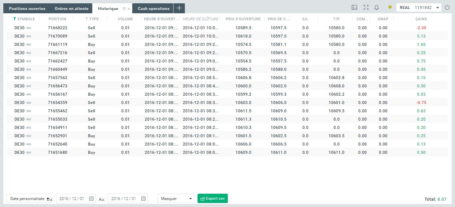Select position 71660449

pyautogui.click(x=58, y=69)
